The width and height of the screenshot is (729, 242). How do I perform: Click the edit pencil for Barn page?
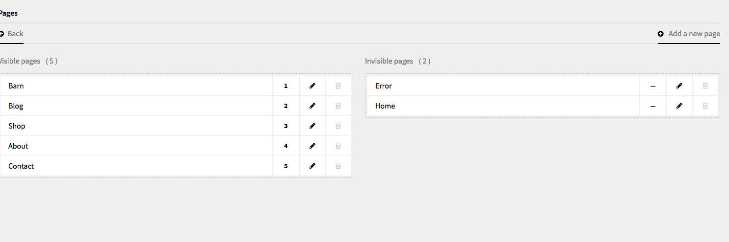coord(312,86)
